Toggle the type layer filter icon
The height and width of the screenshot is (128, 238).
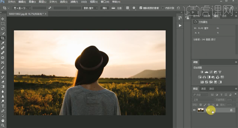coord(222,95)
